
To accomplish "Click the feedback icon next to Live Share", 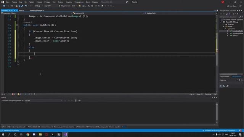I will pos(241,6).
